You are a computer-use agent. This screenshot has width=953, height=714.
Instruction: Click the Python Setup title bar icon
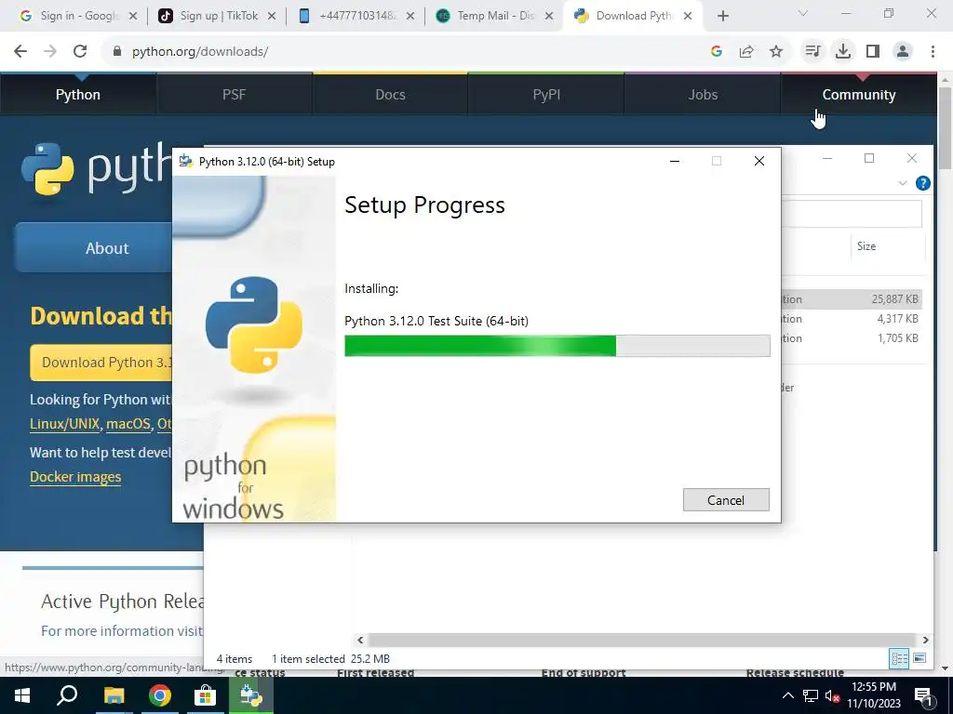pyautogui.click(x=186, y=162)
